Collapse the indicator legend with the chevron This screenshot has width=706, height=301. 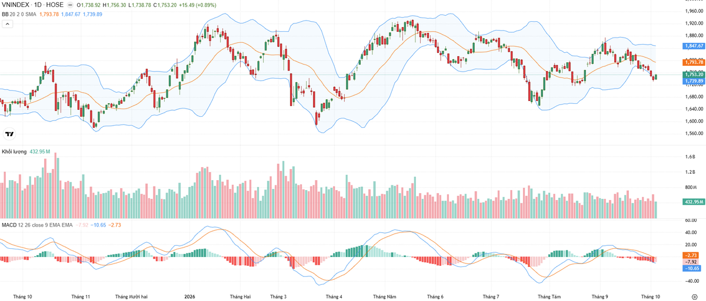[x=8, y=24]
